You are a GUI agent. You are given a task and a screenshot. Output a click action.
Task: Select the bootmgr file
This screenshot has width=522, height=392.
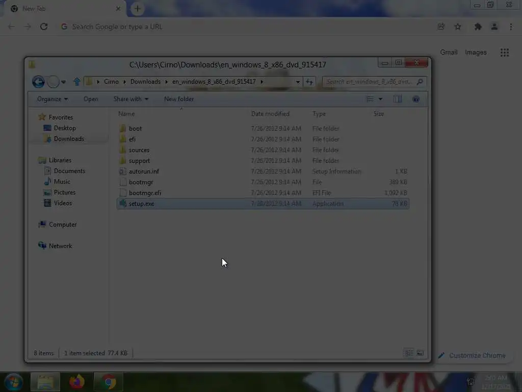click(x=263, y=182)
